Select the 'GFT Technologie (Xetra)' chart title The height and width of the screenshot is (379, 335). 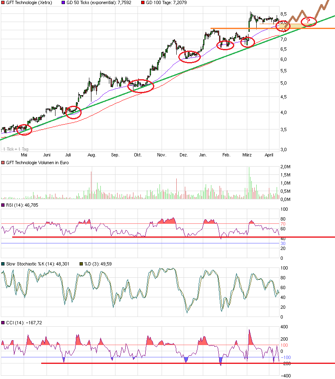[x=29, y=3]
